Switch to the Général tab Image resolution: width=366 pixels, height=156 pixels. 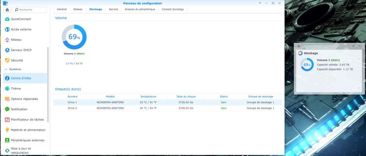coord(62,9)
